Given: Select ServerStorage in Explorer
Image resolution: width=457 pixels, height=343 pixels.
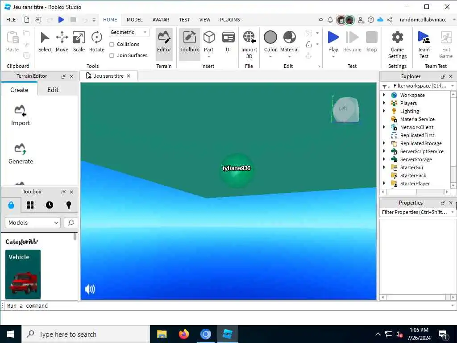Looking at the screenshot, I should (x=416, y=159).
